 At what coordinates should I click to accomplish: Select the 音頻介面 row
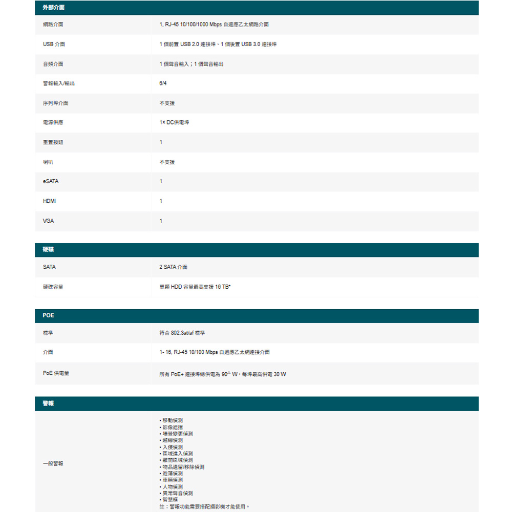pyautogui.click(x=257, y=64)
